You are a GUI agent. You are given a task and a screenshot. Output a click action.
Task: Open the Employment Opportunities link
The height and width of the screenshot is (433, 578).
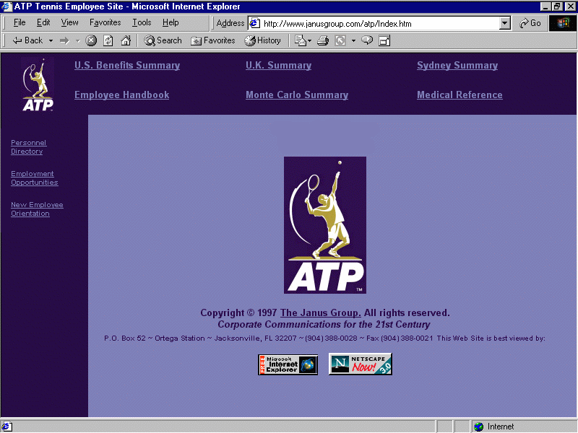click(x=35, y=178)
